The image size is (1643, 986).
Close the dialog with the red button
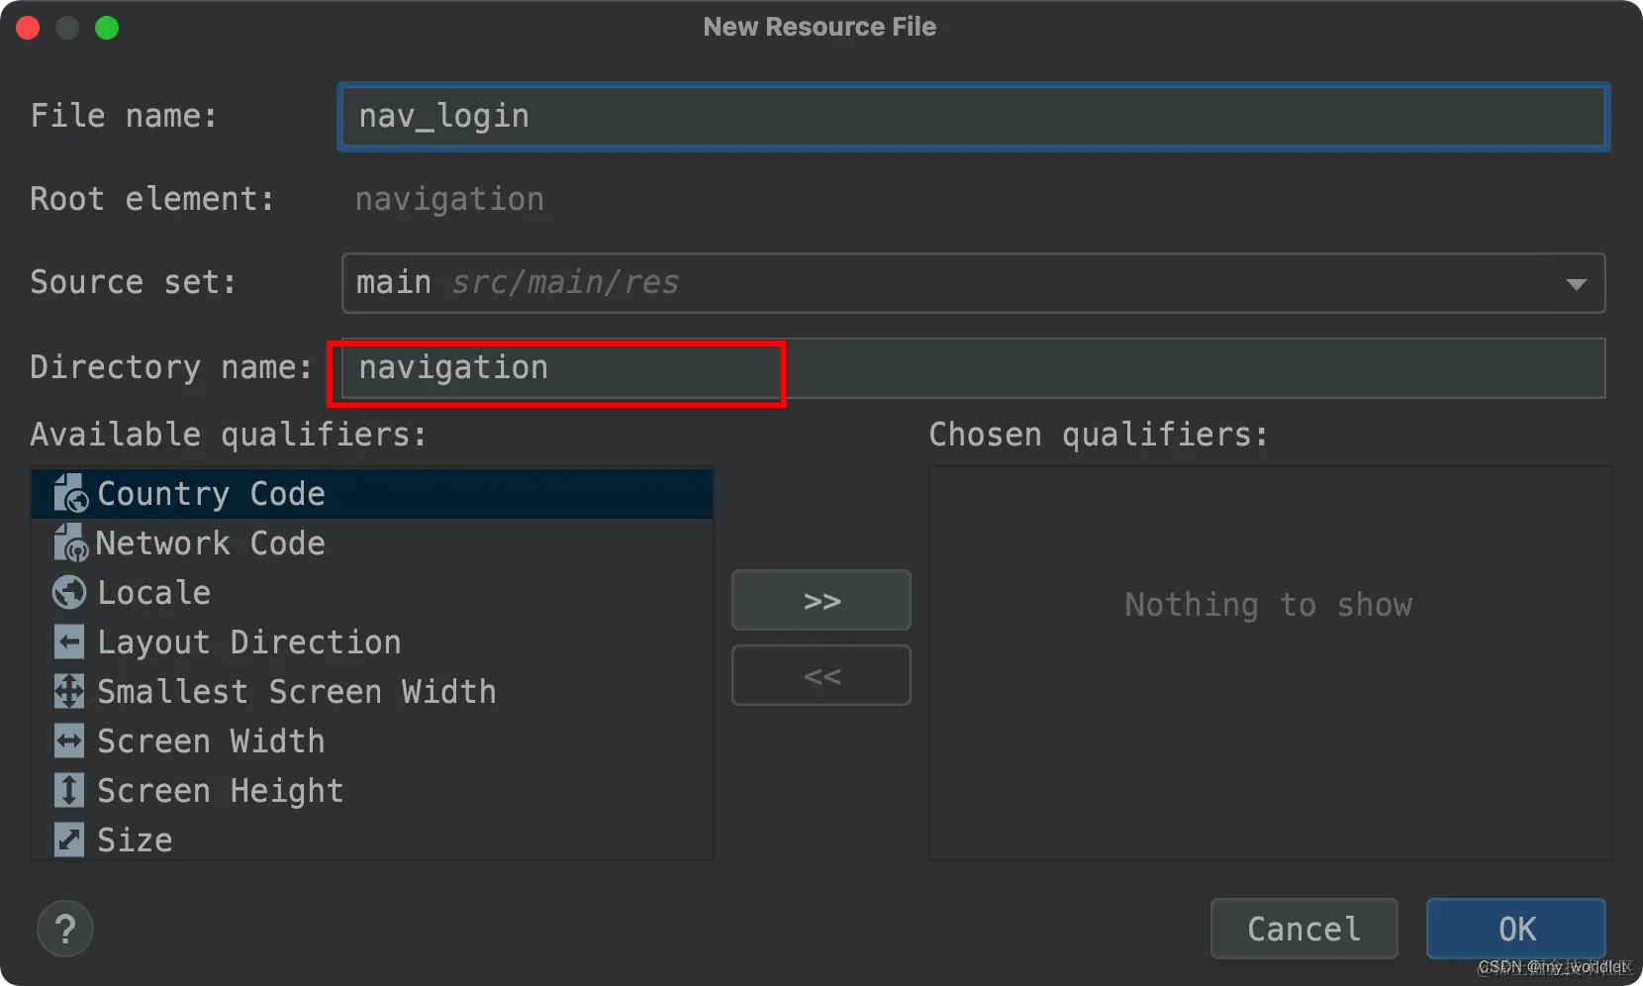(28, 28)
